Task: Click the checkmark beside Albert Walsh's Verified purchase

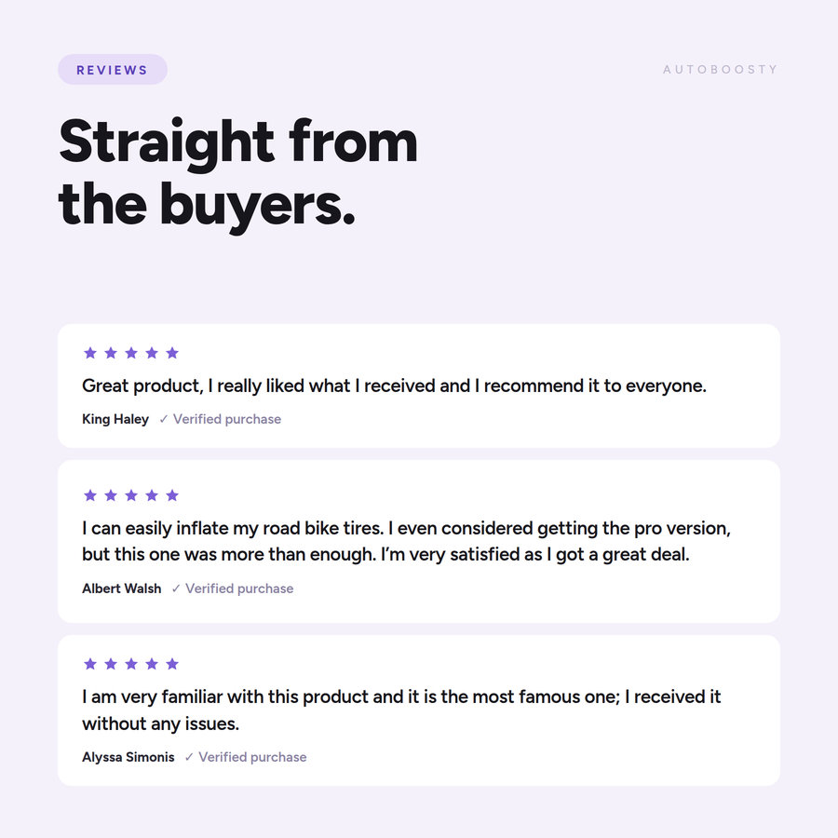Action: tap(176, 588)
